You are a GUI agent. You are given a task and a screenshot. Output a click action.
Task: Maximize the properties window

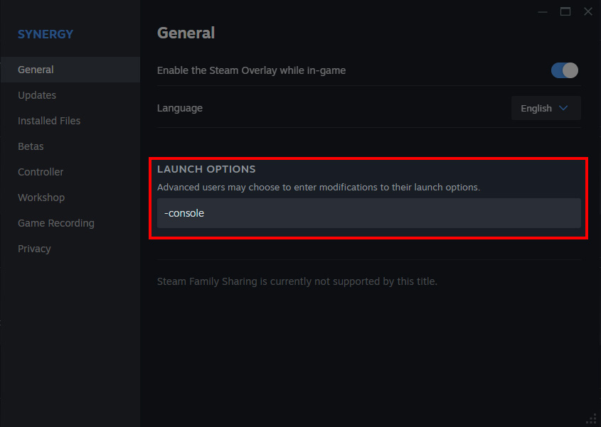pos(565,11)
